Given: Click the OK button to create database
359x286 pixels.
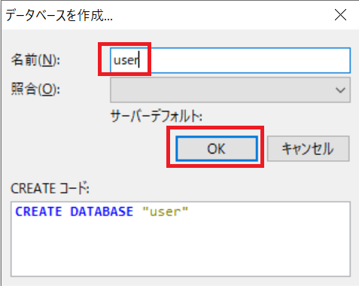Looking at the screenshot, I should click(217, 148).
